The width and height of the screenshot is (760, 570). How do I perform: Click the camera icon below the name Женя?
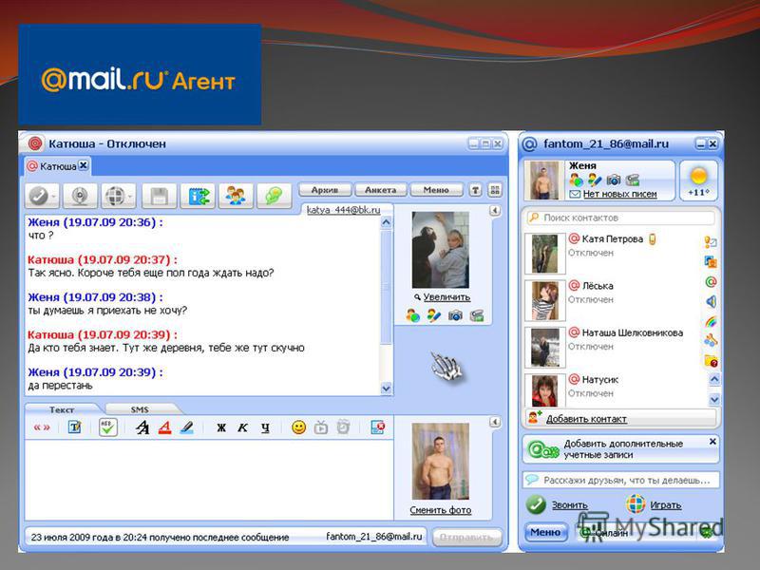(x=614, y=180)
